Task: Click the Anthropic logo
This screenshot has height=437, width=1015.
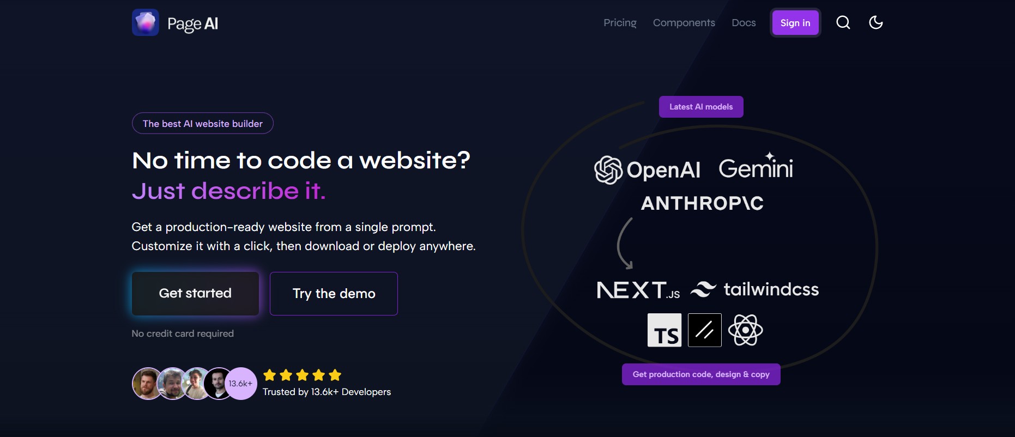Action: [702, 203]
